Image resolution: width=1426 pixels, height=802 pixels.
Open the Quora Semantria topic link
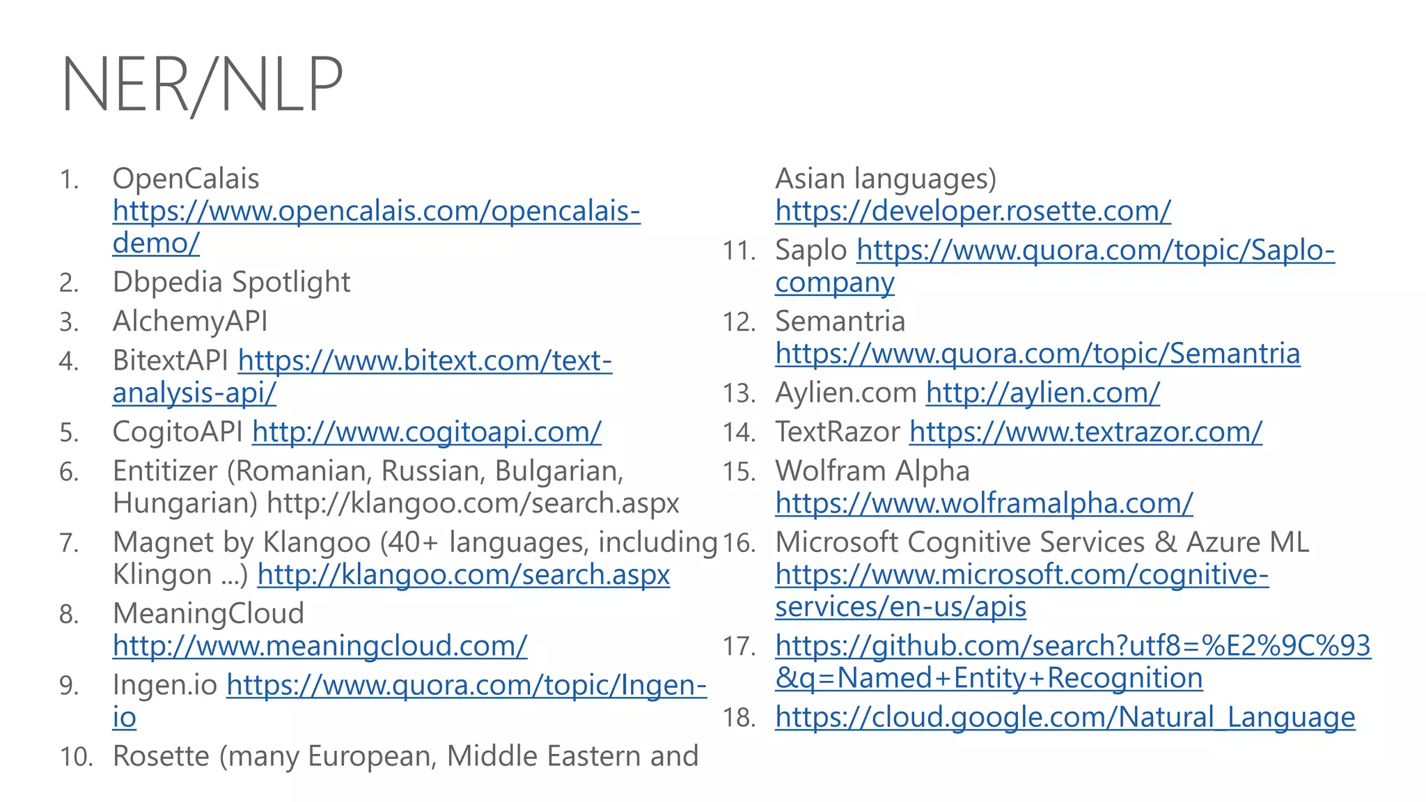1037,354
